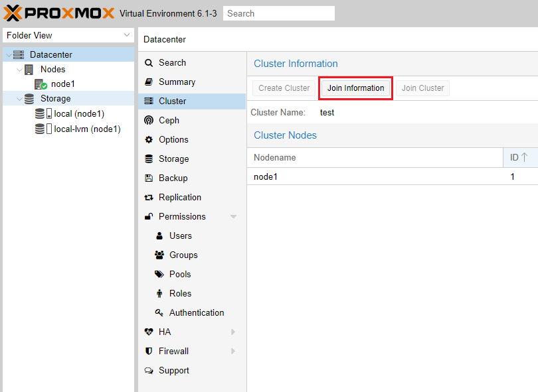538x392 pixels.
Task: Select local-lvm (node1) storage in tree
Action: (87, 129)
